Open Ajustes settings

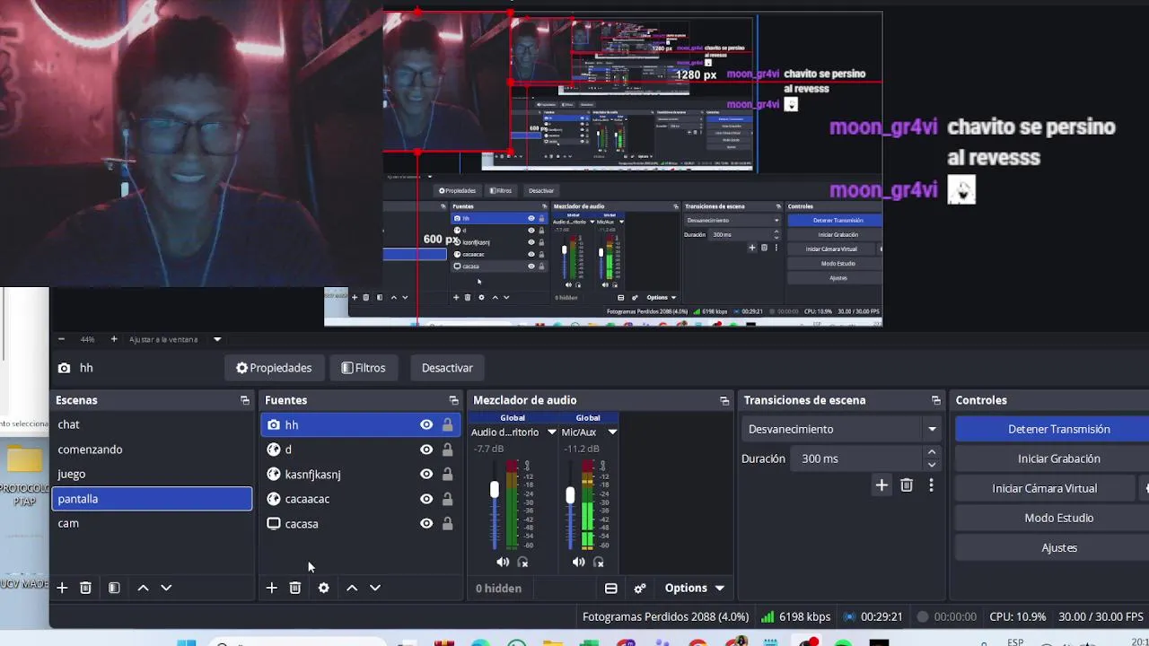pyautogui.click(x=1052, y=547)
